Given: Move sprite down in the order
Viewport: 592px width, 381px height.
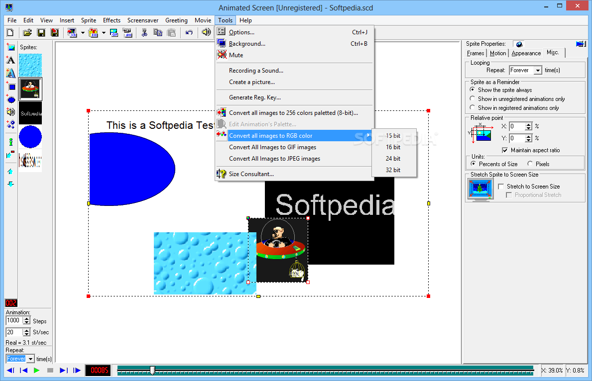Looking at the screenshot, I should click(10, 184).
